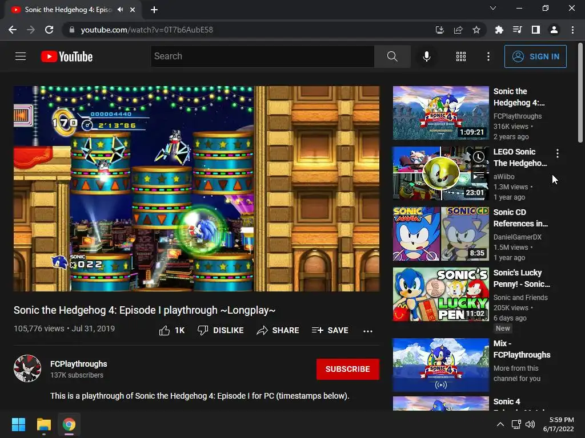The image size is (585, 438).
Task: Open the YouTube hamburger guide menu
Action: click(21, 56)
